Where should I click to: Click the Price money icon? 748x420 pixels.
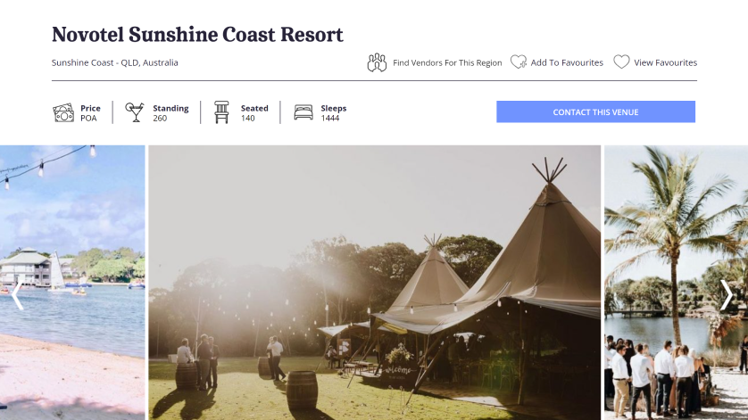click(63, 113)
